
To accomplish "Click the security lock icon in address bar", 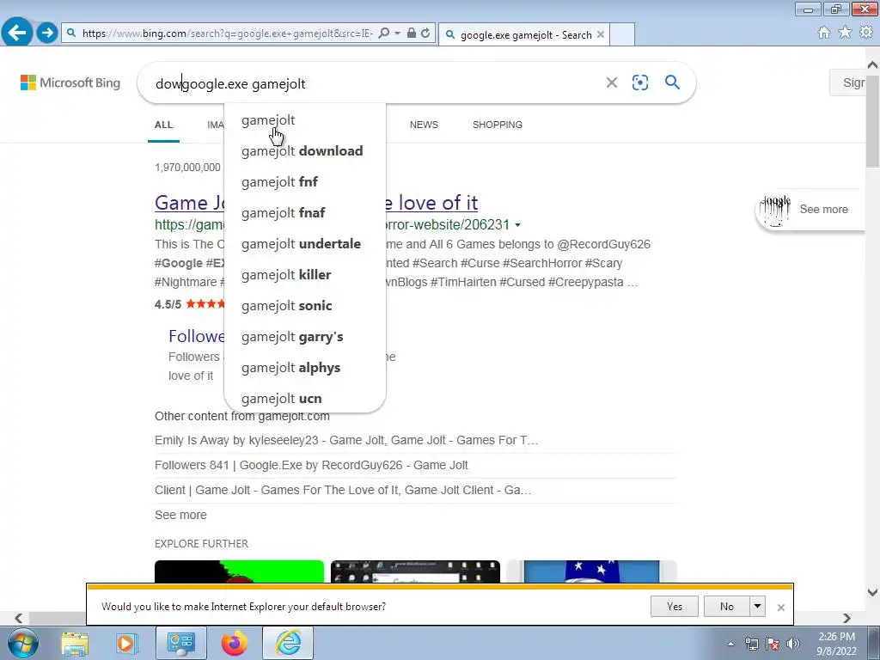I will 412,34.
